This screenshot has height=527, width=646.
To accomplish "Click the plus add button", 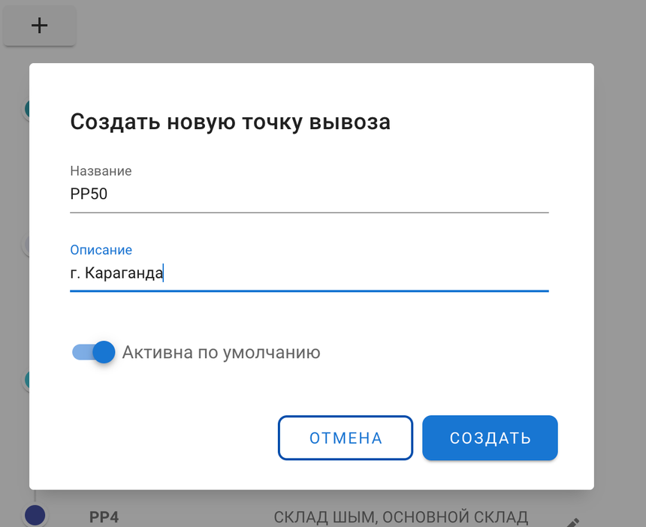I will [x=39, y=26].
